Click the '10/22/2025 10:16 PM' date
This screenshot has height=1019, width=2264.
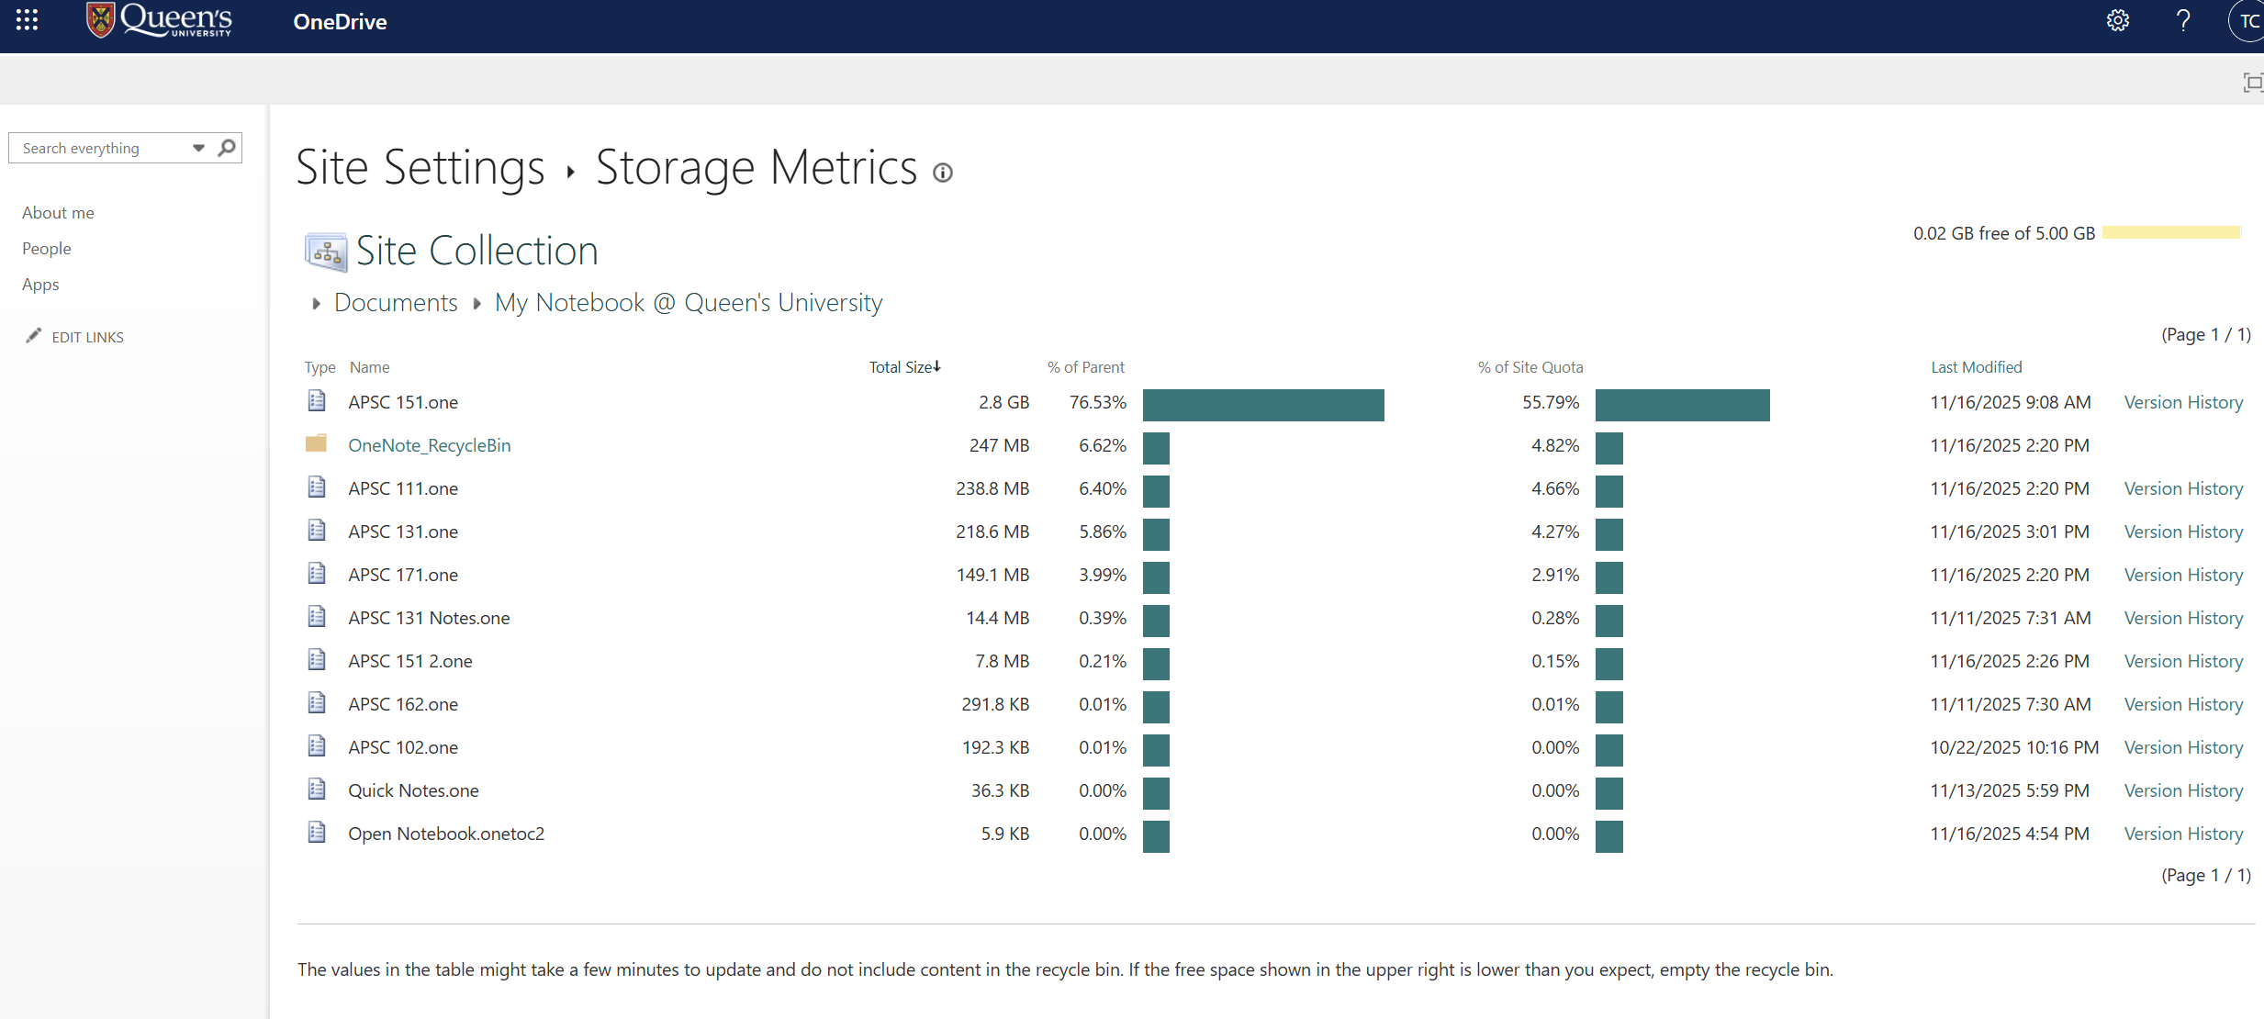(2014, 747)
